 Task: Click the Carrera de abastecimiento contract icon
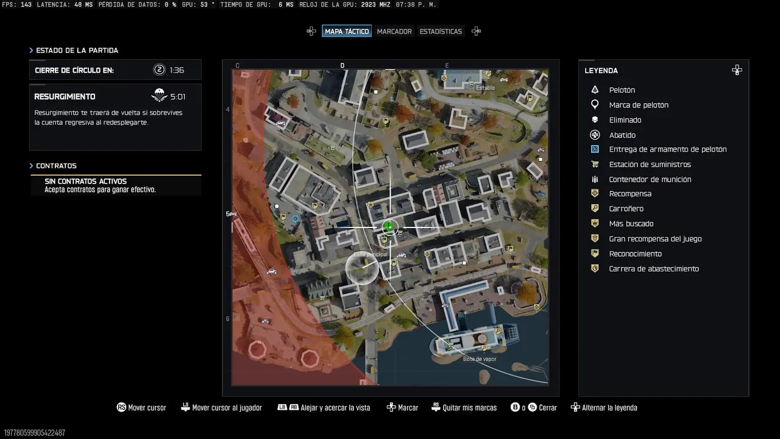point(595,269)
